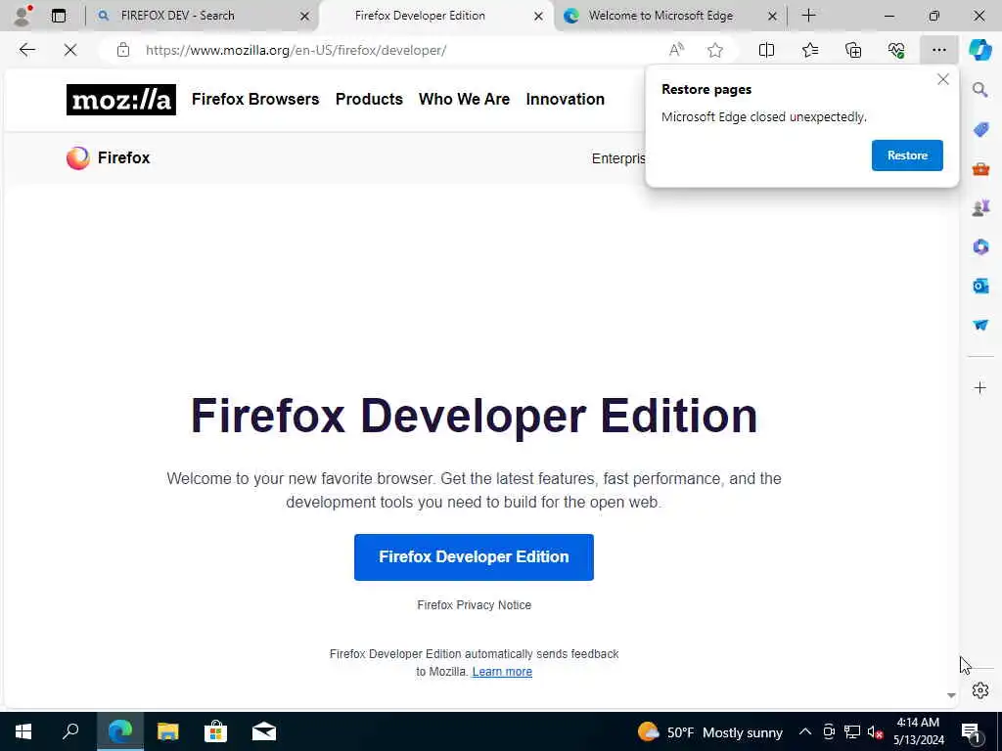Open sidebar Microsoft 365 icon
Viewport: 1002px width, 751px height.
pos(980,246)
